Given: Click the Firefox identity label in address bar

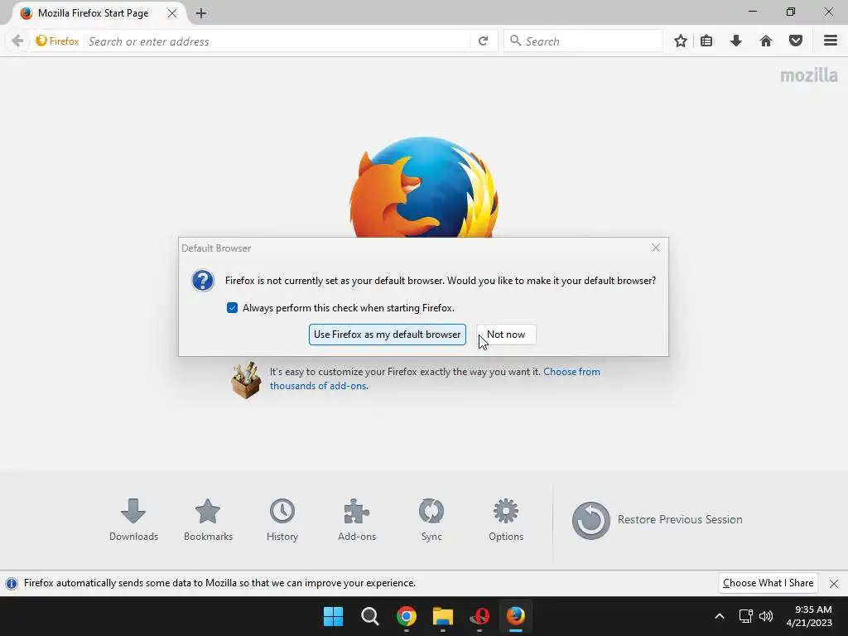Looking at the screenshot, I should click(x=57, y=41).
